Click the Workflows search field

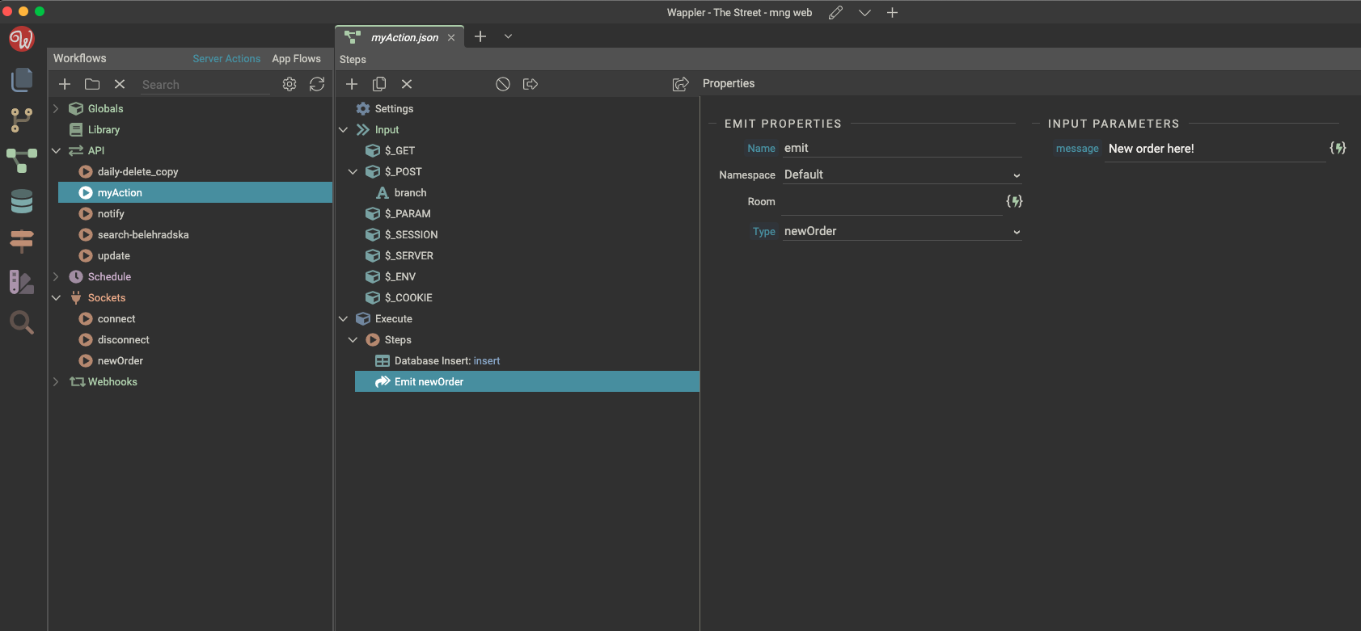click(205, 85)
